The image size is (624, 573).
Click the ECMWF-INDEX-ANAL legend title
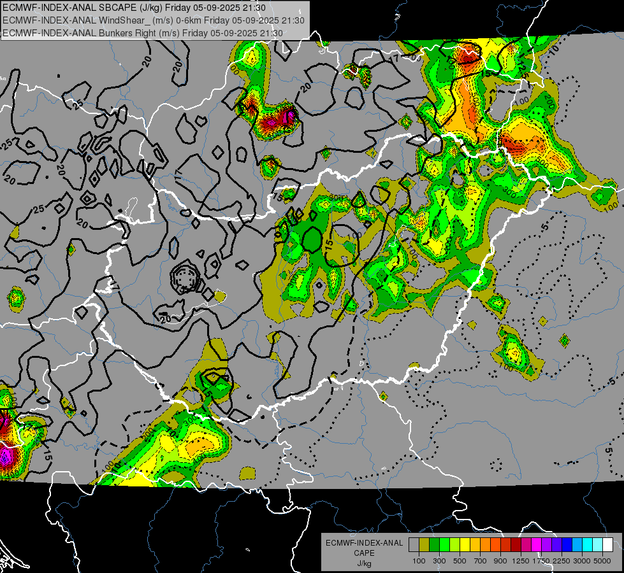(x=365, y=543)
